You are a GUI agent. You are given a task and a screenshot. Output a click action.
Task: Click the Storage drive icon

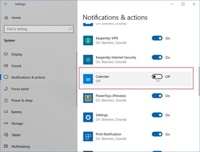(6, 123)
